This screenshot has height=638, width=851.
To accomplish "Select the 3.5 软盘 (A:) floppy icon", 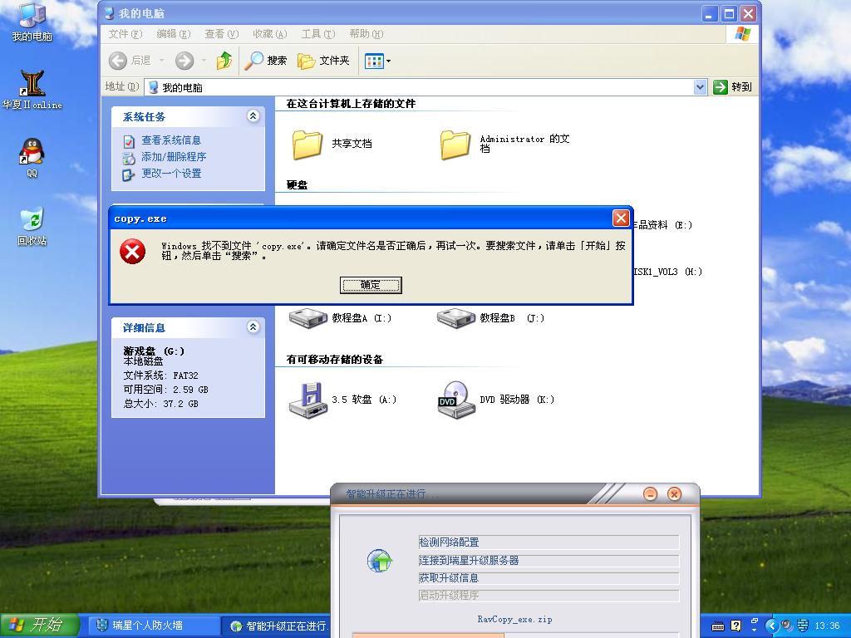I will (x=307, y=400).
